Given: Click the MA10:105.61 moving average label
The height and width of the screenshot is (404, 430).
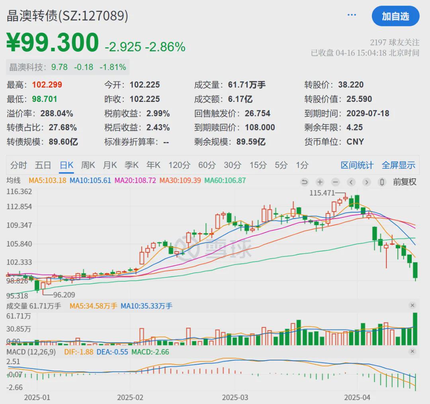Looking at the screenshot, I should pyautogui.click(x=90, y=181).
